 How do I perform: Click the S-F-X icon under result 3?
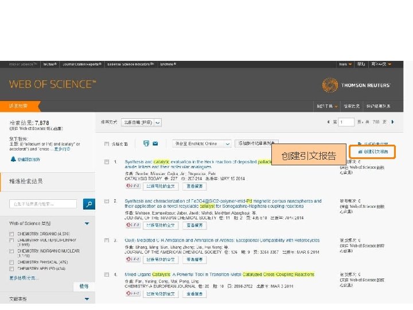133,259
